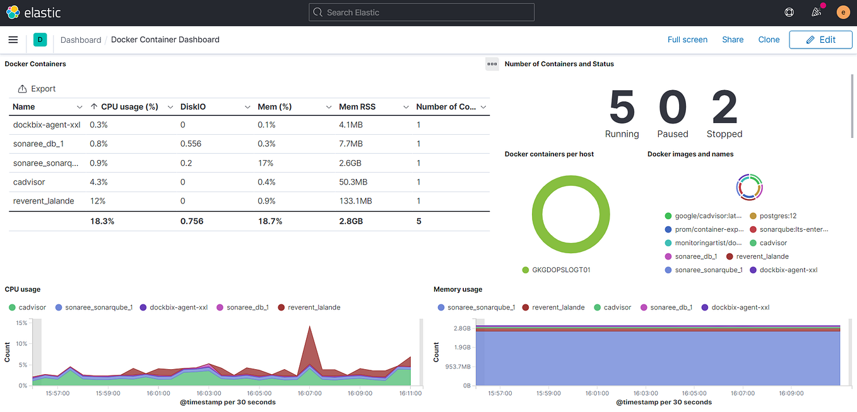The image size is (857, 412).
Task: Open the Mem RSS column dropdown
Action: click(406, 106)
